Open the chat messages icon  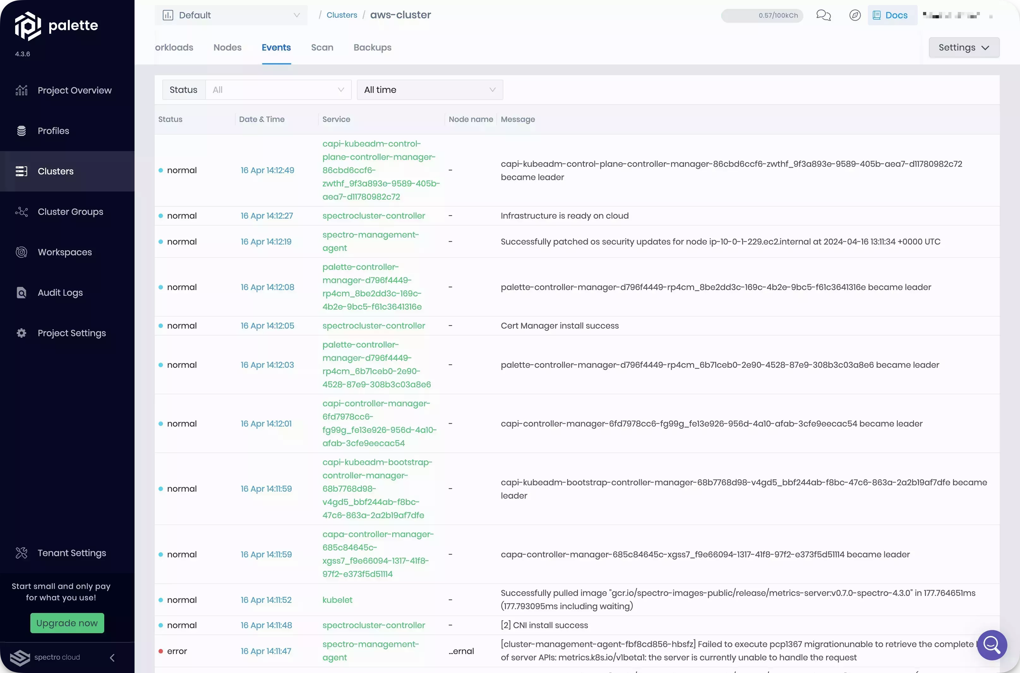coord(823,15)
